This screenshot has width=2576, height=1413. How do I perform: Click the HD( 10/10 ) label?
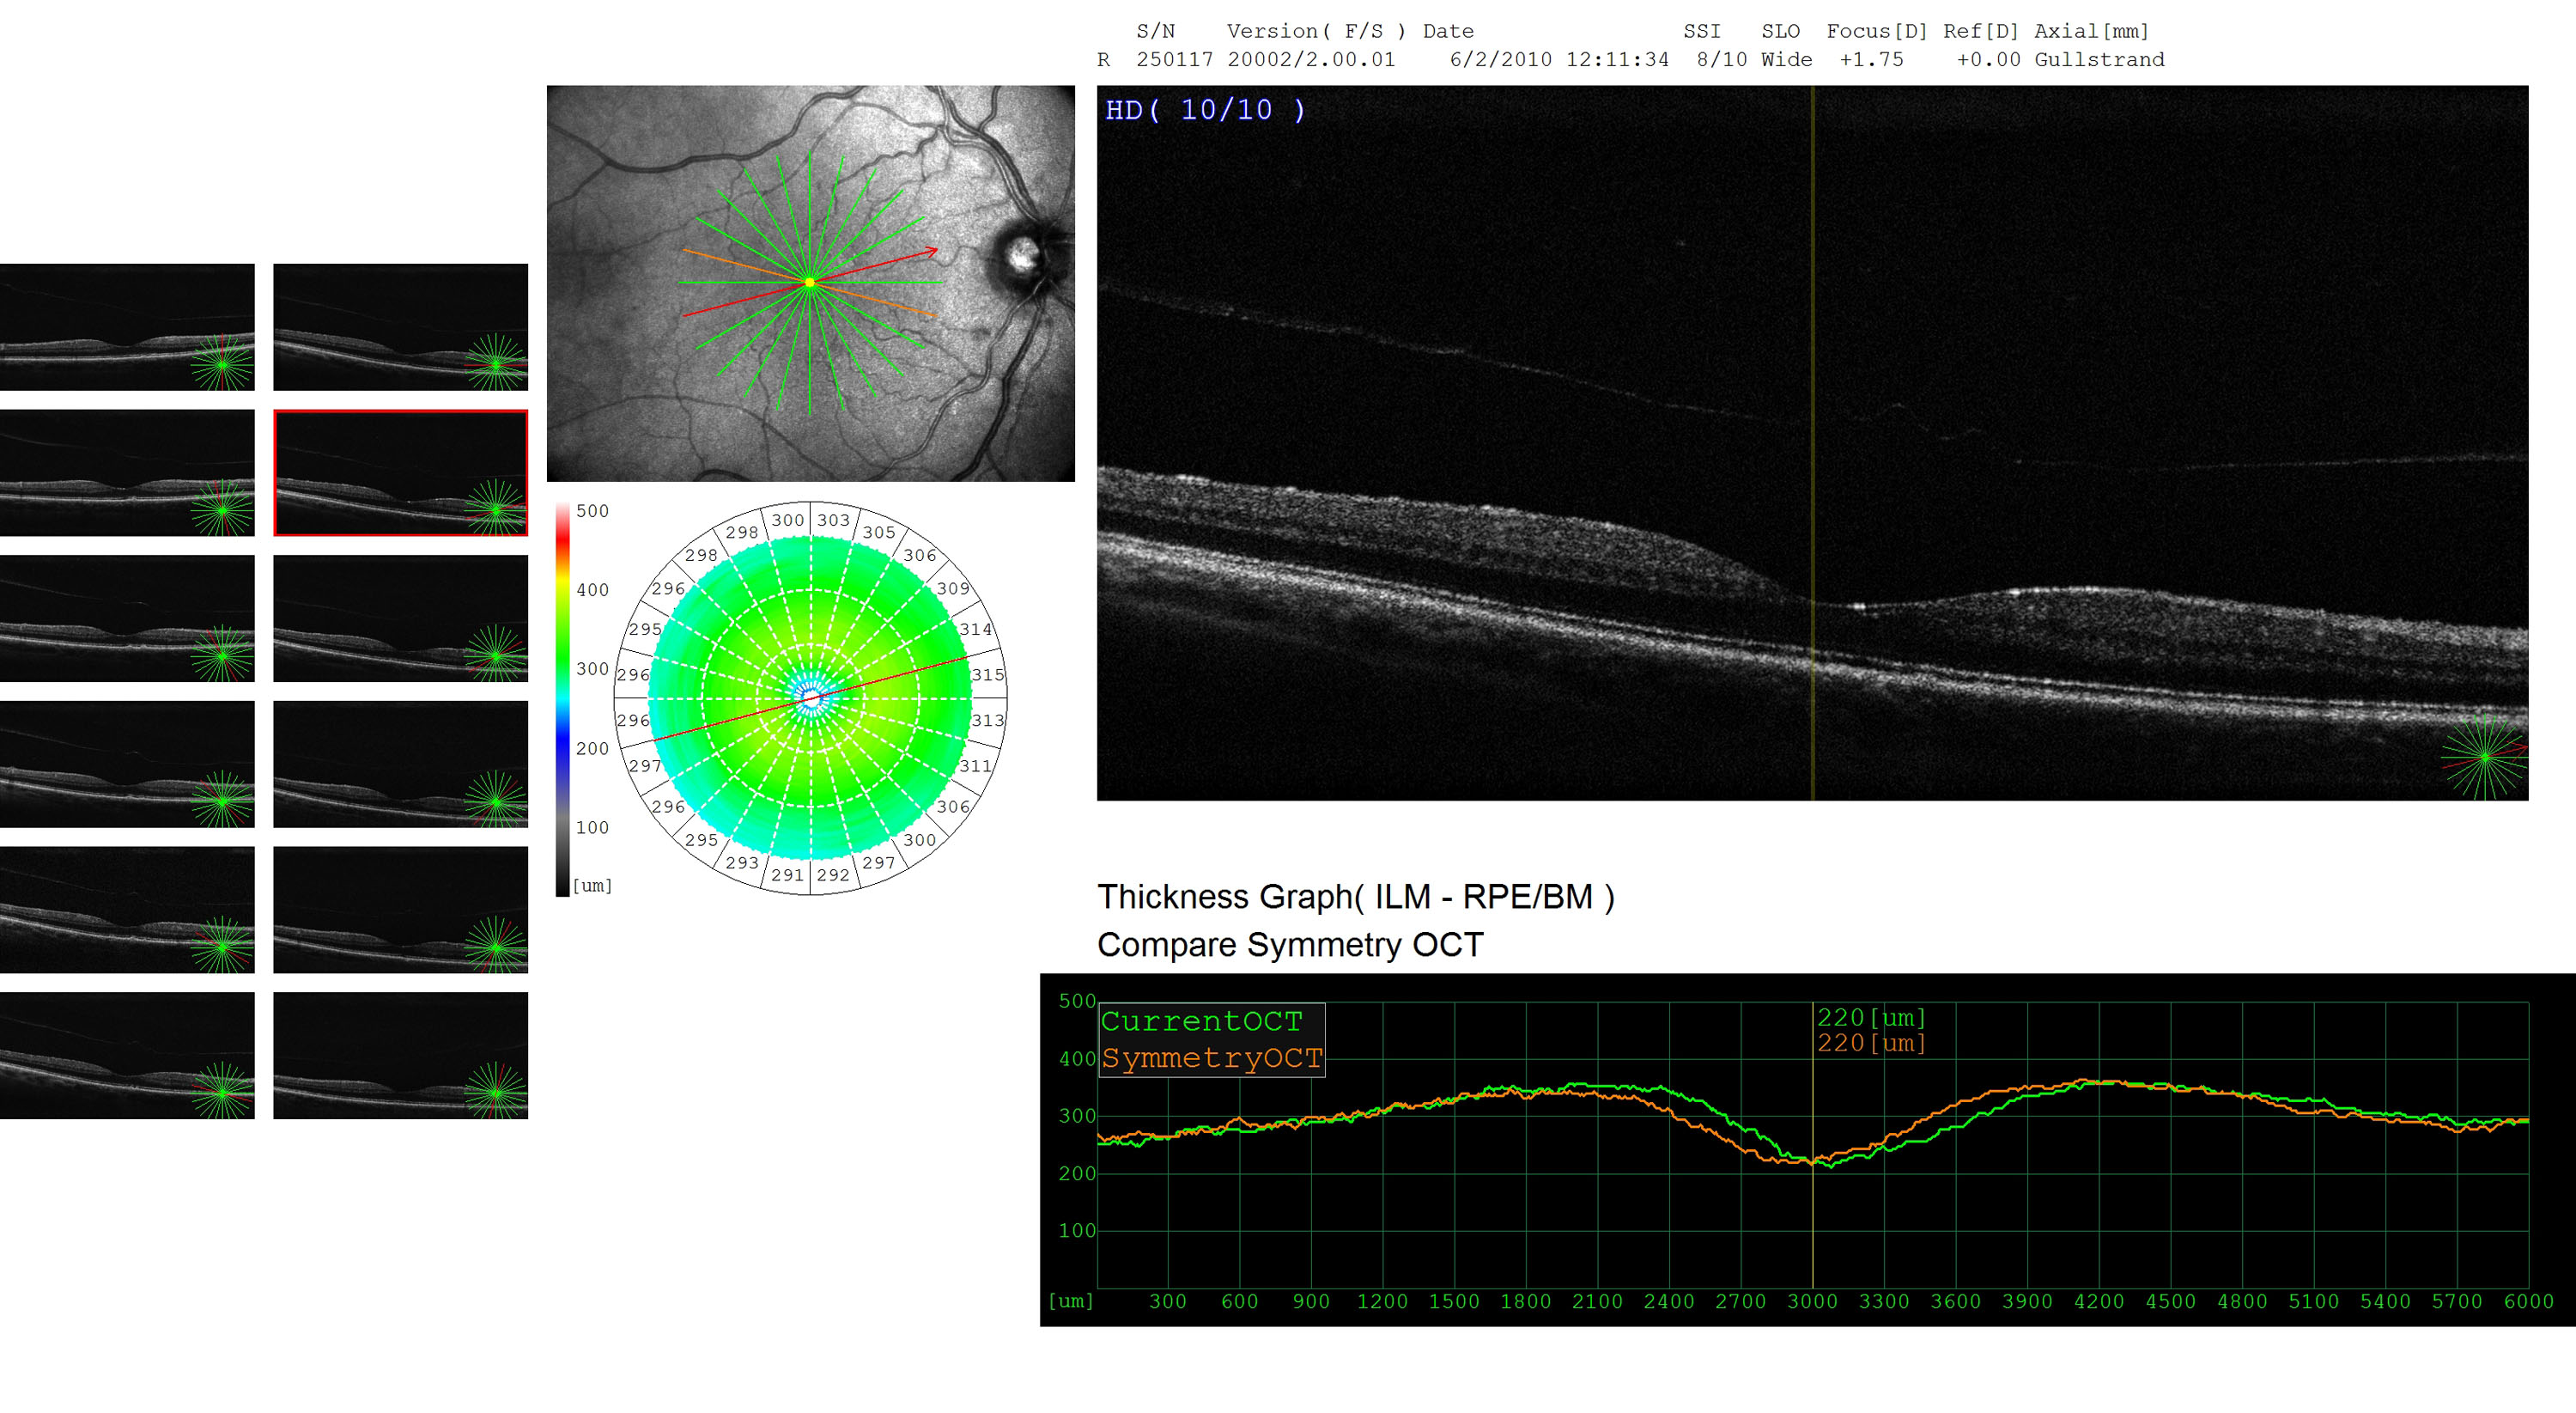point(1205,110)
